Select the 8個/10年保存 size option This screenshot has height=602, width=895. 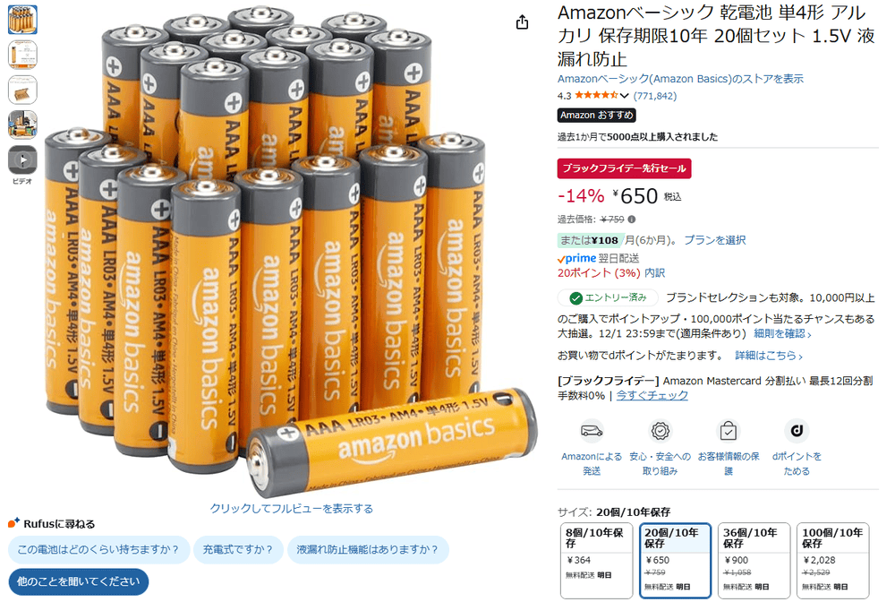coord(596,560)
